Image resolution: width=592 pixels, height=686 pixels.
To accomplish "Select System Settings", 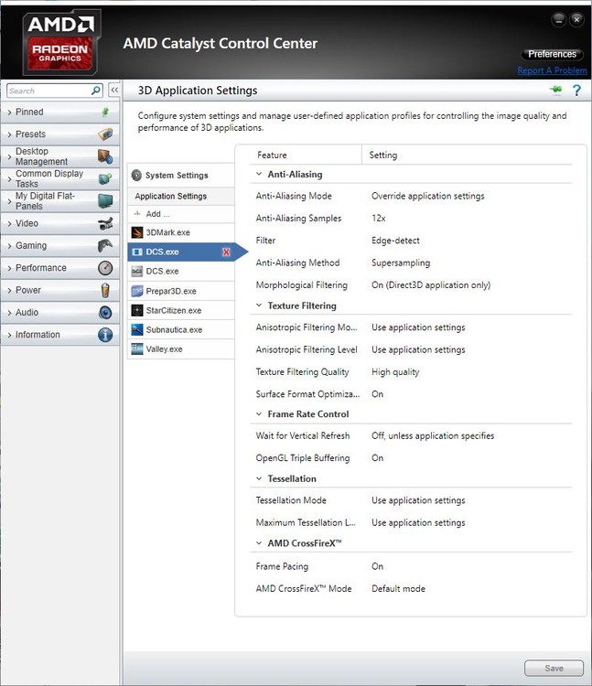I will [x=180, y=176].
